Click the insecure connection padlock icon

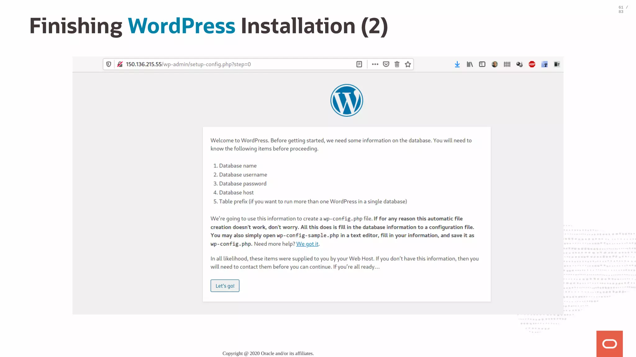point(120,64)
